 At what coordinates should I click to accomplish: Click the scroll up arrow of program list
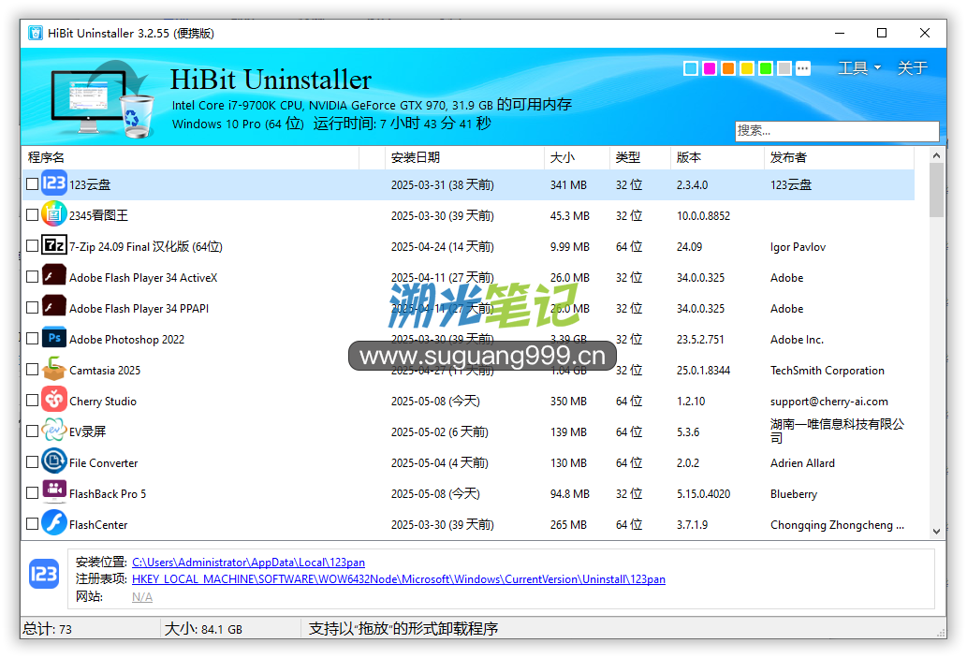coord(936,155)
